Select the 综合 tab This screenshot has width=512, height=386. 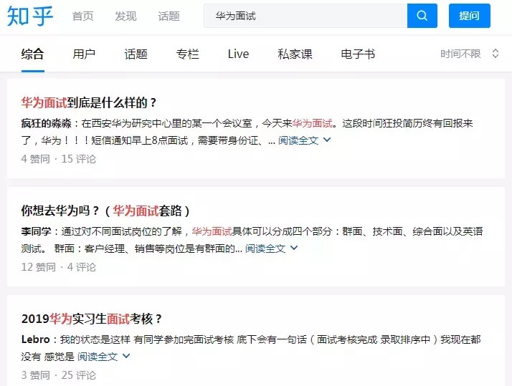pos(33,54)
